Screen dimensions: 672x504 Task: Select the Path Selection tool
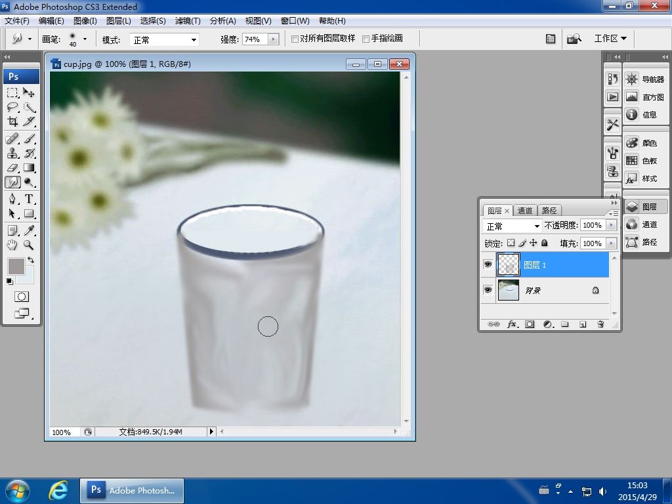(x=12, y=213)
